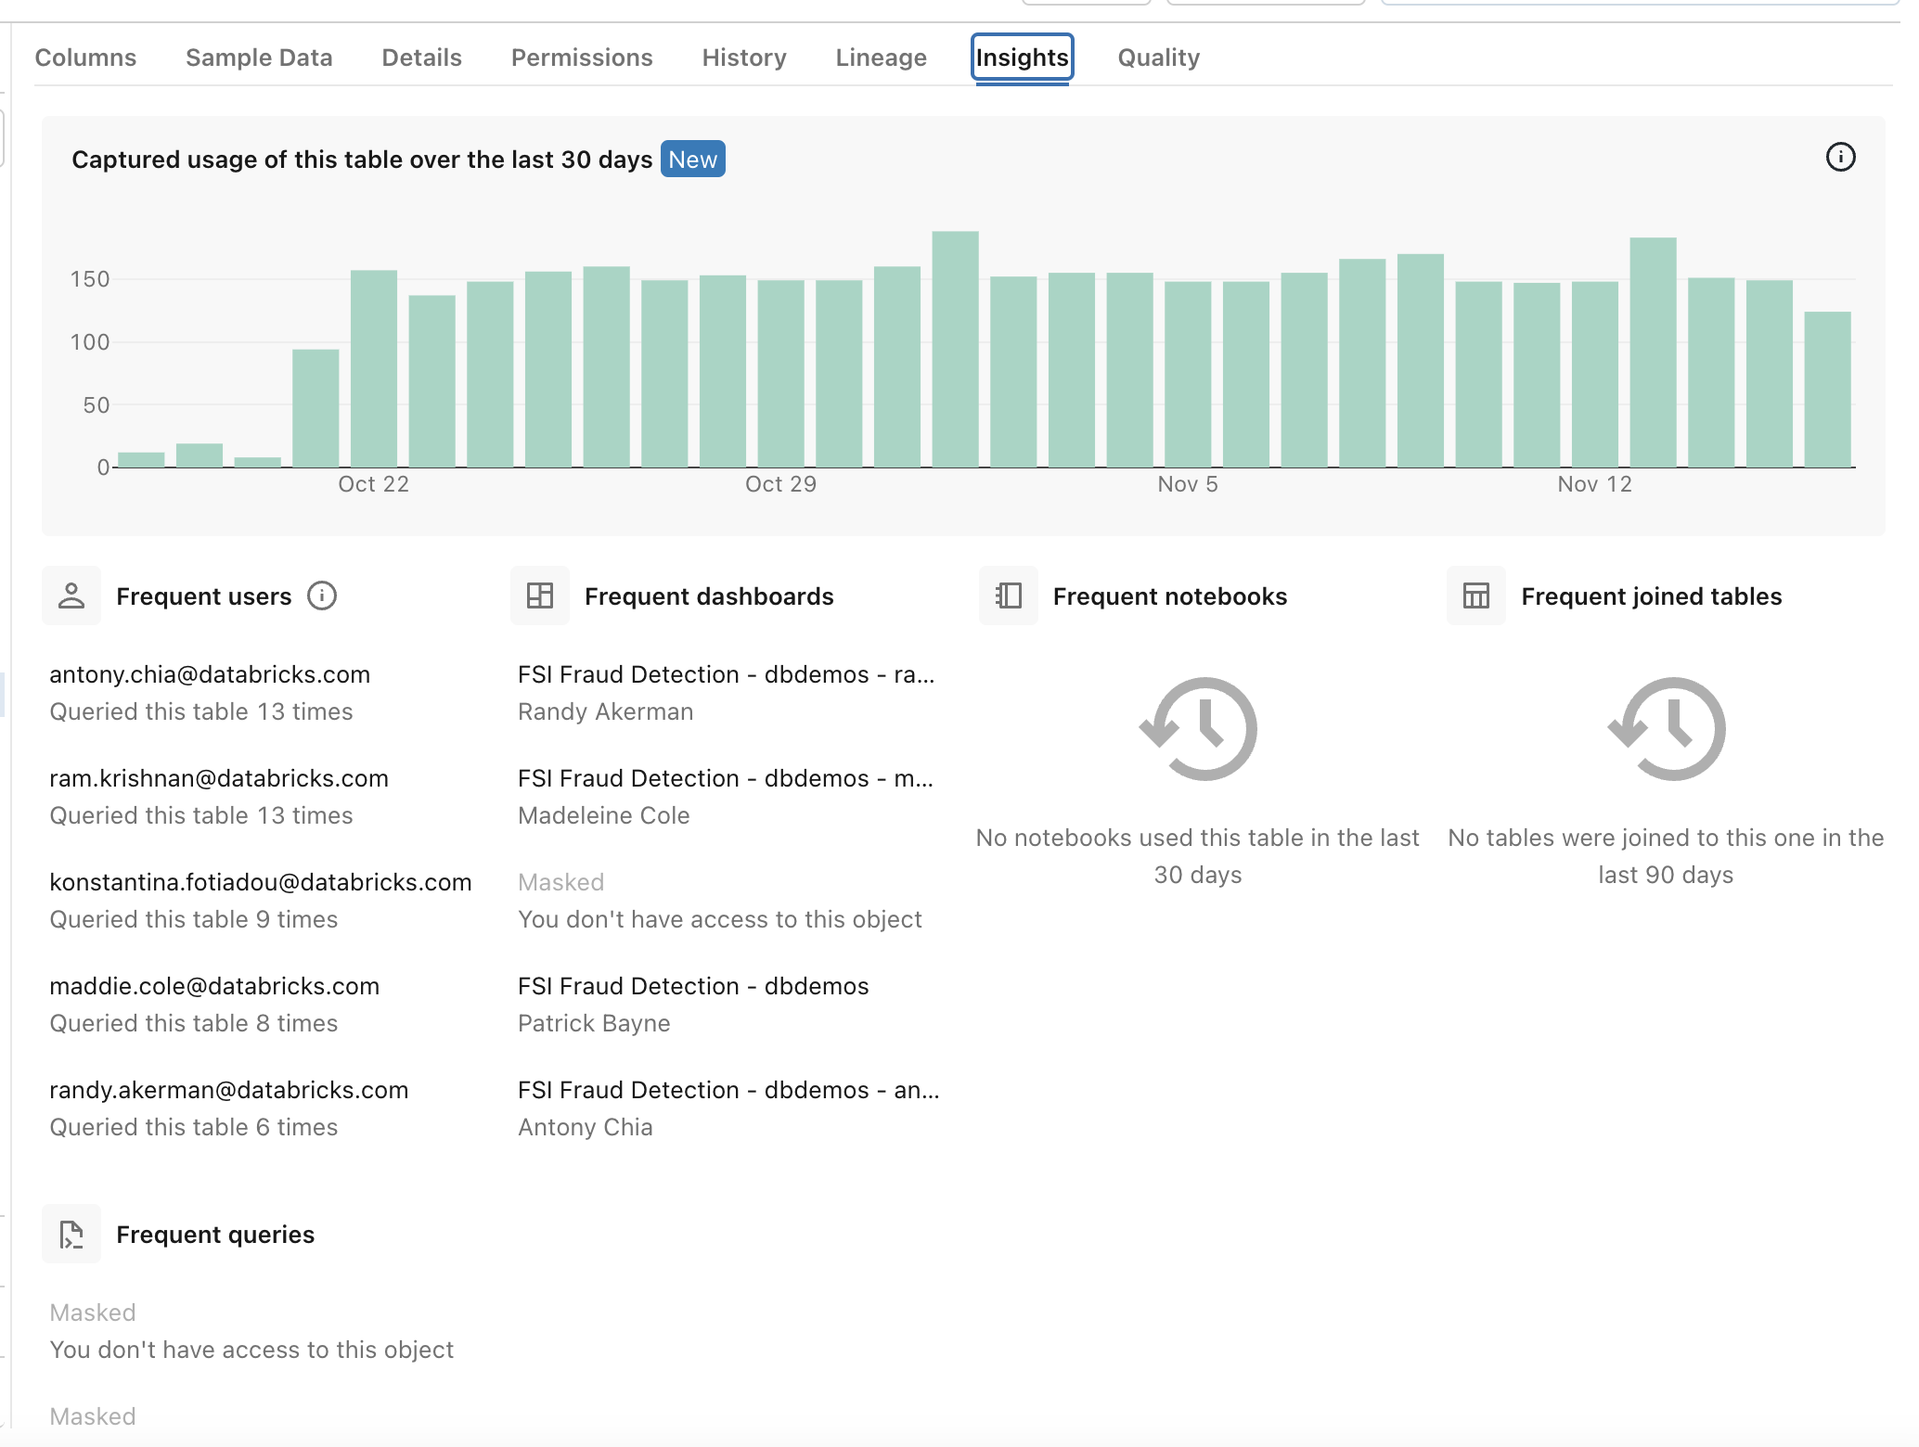This screenshot has width=1919, height=1447.
Task: Expand the Lineage tab view
Action: point(881,57)
